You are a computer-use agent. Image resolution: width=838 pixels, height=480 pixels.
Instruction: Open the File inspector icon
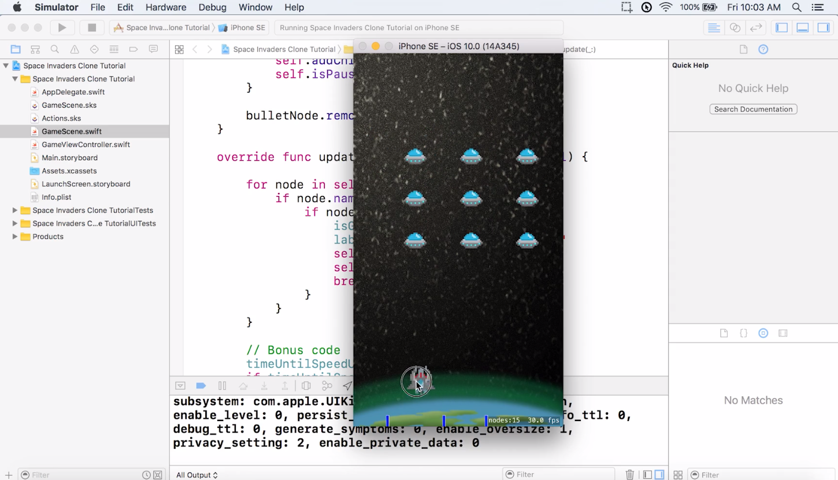coord(744,49)
